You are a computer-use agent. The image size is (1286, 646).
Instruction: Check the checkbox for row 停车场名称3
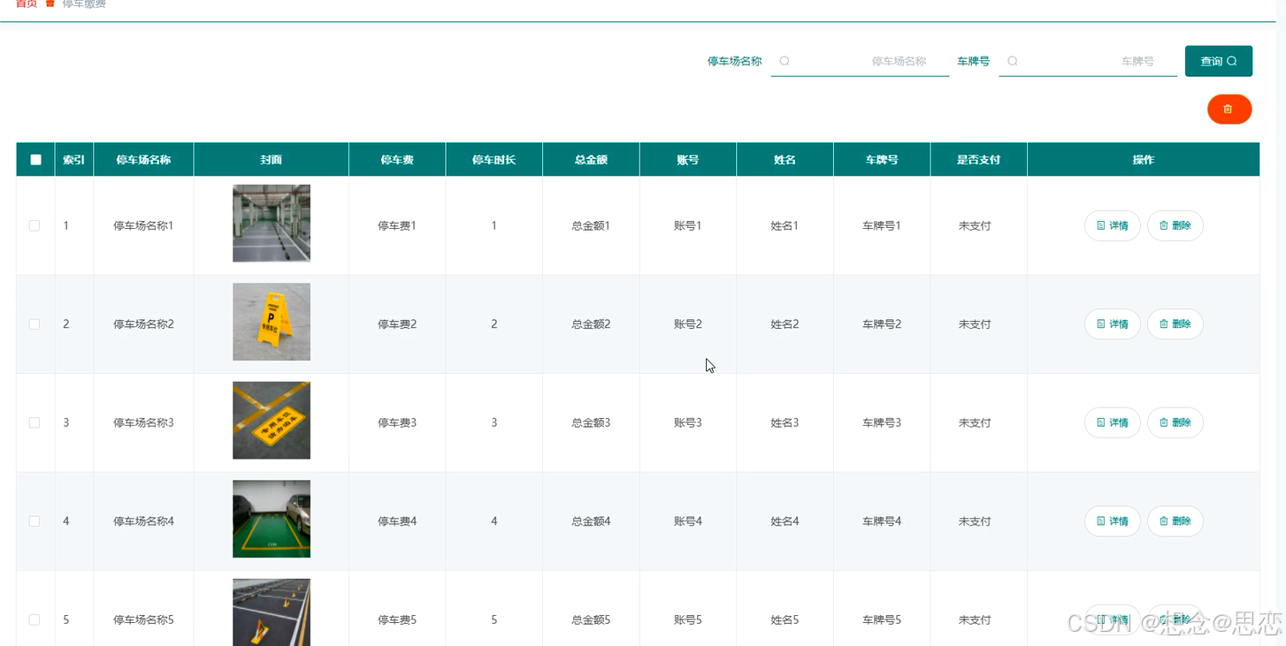pyautogui.click(x=34, y=423)
